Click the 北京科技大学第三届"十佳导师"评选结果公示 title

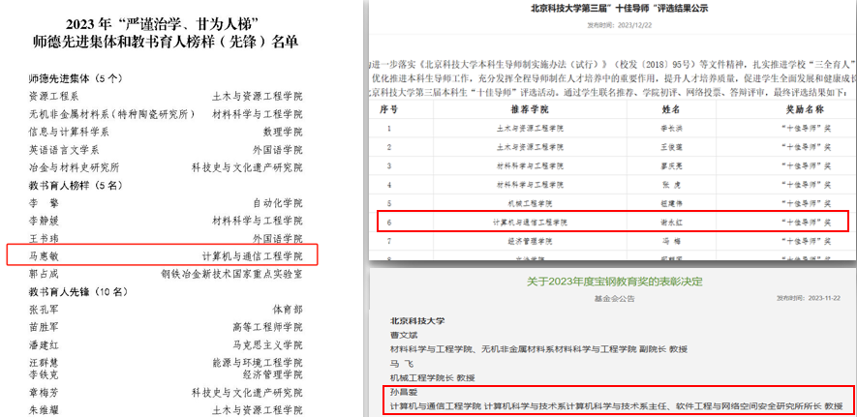click(620, 8)
